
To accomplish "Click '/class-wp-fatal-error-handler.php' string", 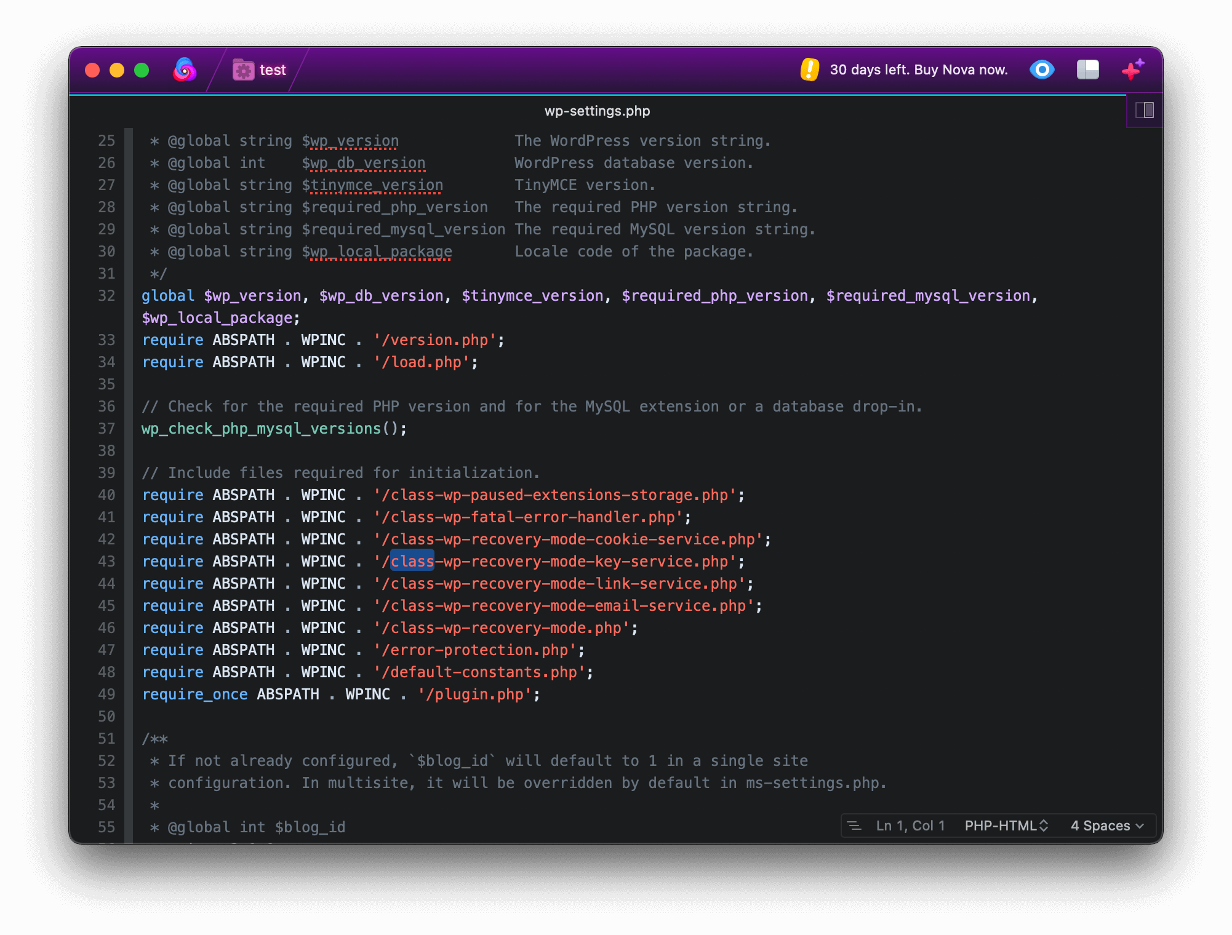I will tap(528, 517).
